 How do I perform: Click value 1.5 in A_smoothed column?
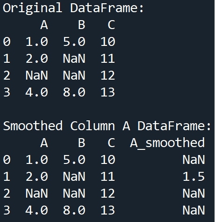[193, 177]
